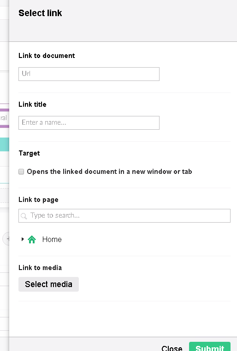The height and width of the screenshot is (351, 237).
Task: Expand the Home tree node arrow
Action: 23,239
